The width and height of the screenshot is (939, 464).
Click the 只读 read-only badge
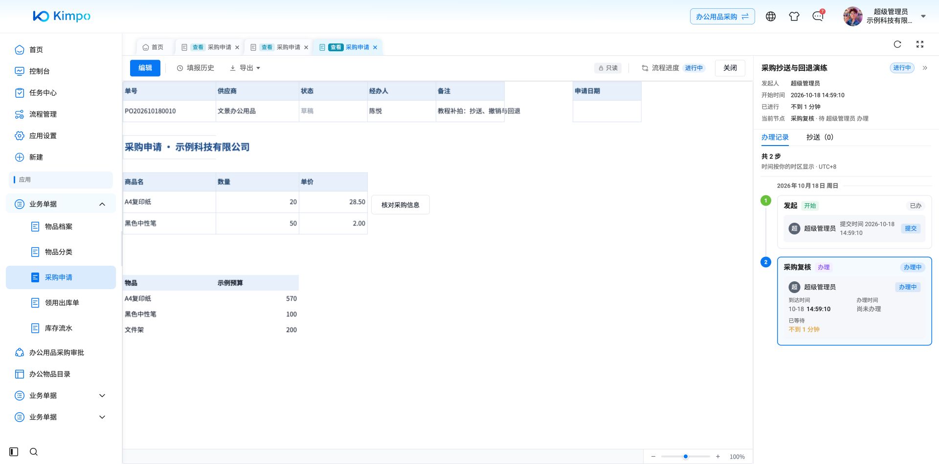pos(608,68)
